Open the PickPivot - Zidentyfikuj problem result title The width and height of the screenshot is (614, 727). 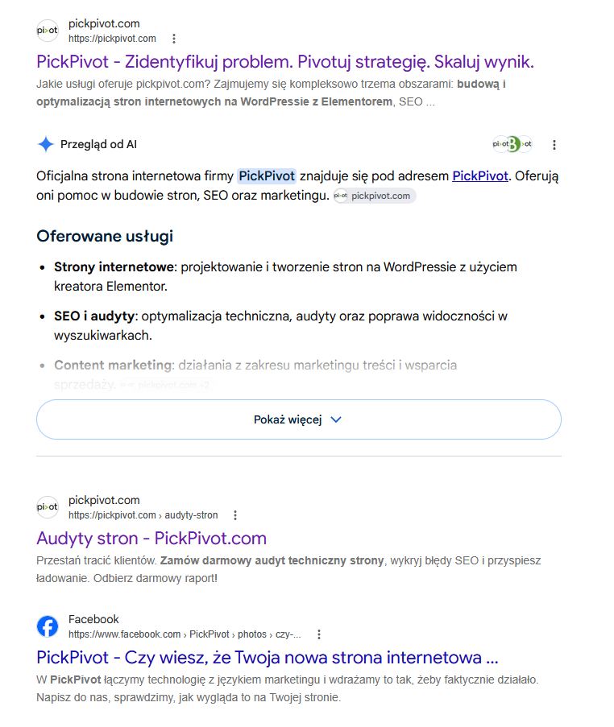click(x=285, y=62)
